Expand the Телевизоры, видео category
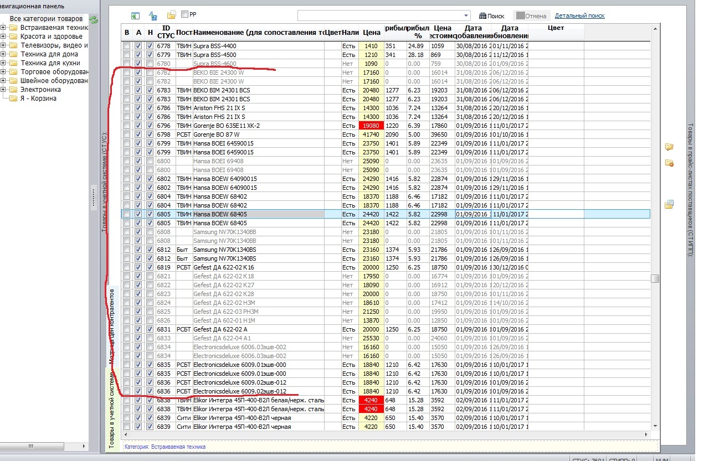The image size is (709, 461). coord(4,45)
